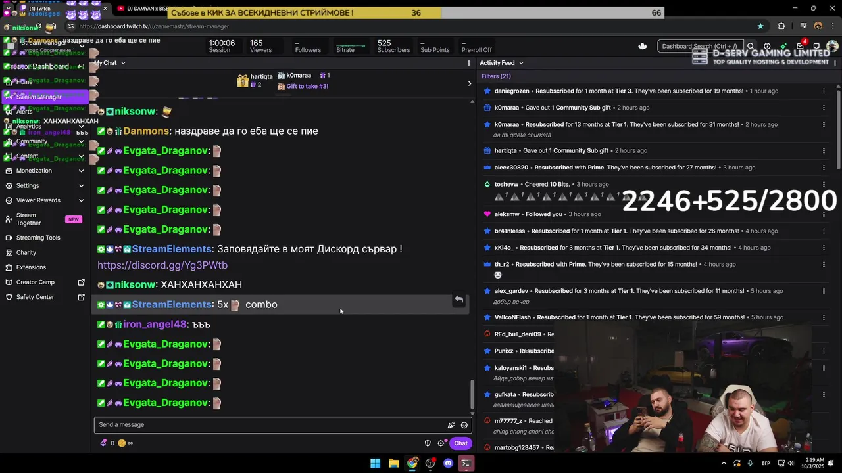842x473 pixels.
Task: Open the Viewer Rewards gift icon
Action: click(x=9, y=200)
